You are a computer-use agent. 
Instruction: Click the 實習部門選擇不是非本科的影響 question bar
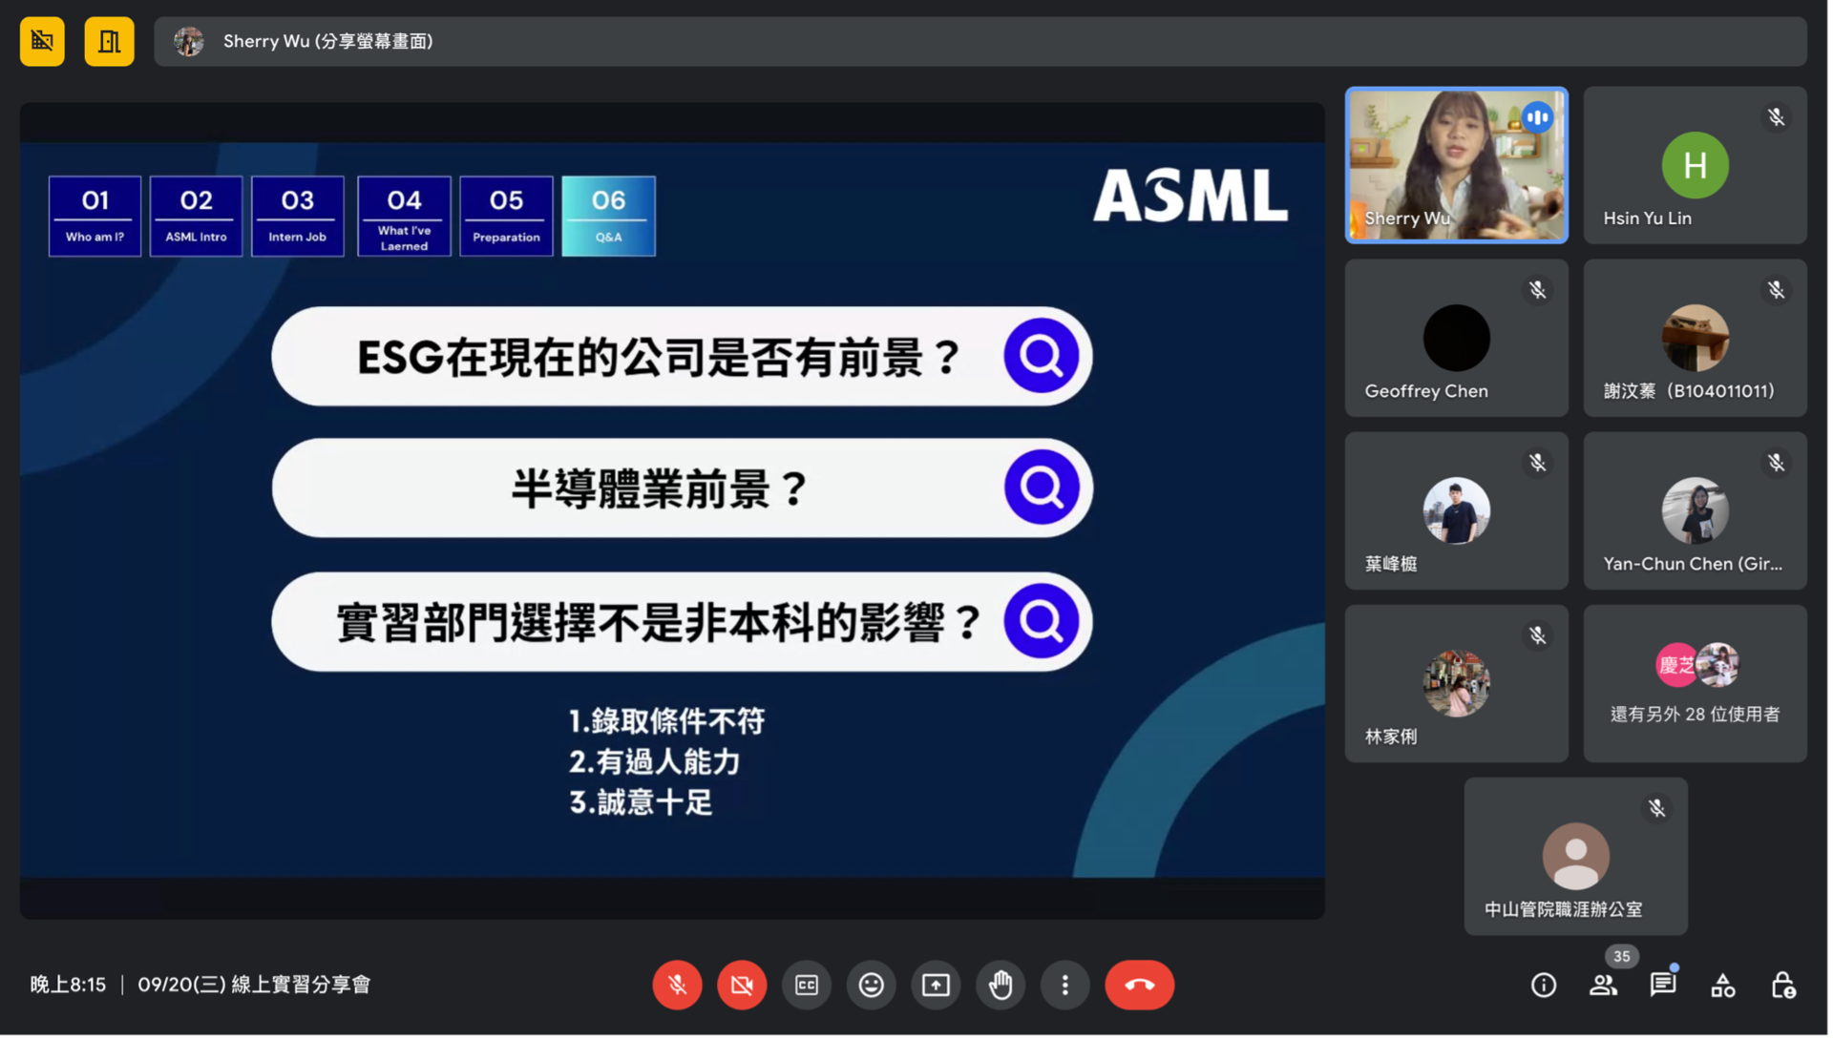click(x=684, y=623)
